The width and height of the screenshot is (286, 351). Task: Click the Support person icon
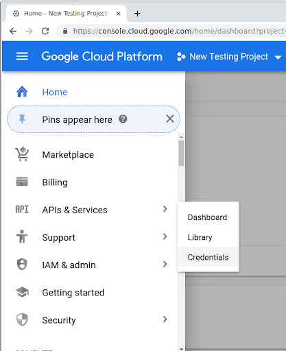[x=22, y=237]
